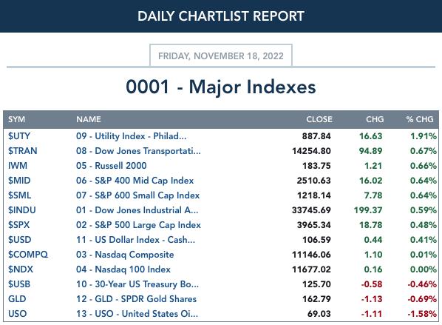442x325 pixels.
Task: Click 12 - GLD - SPDR Gold Shares
Action: pos(136,299)
